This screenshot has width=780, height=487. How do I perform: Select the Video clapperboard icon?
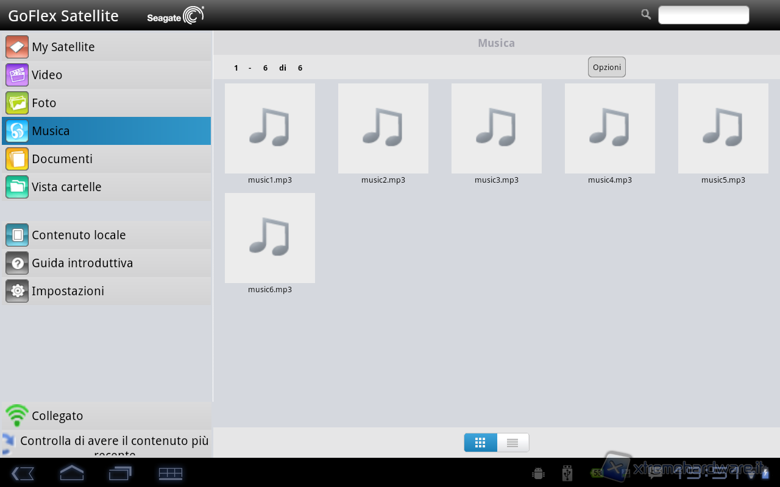pos(17,75)
